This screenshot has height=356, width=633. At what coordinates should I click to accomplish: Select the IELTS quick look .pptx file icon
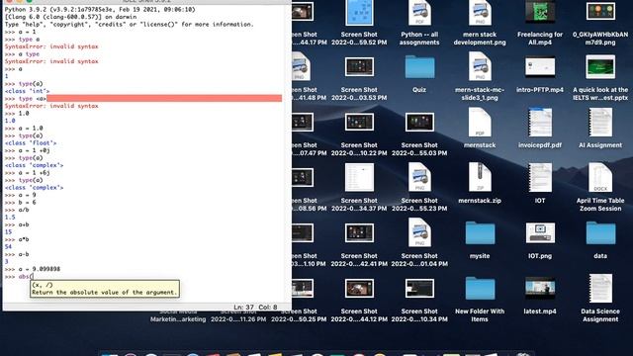600,66
